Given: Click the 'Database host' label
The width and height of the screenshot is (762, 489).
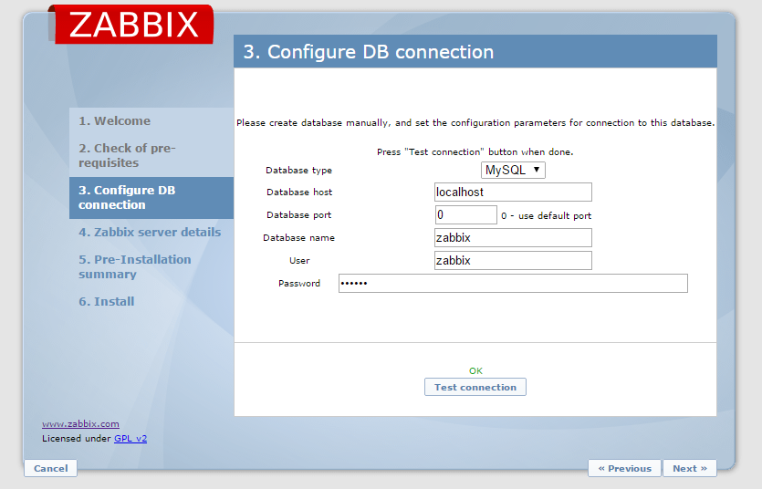Looking at the screenshot, I should tap(299, 192).
